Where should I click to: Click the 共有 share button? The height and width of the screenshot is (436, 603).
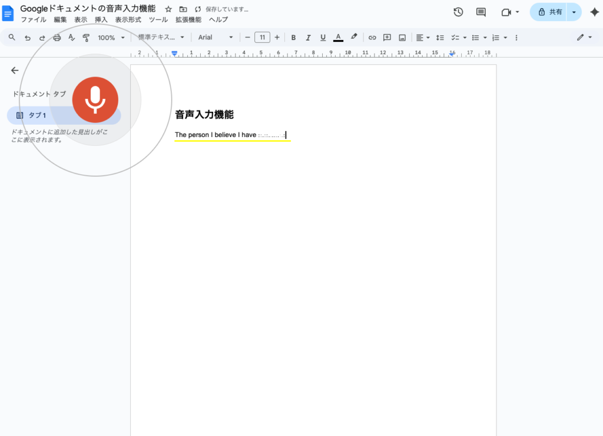549,12
